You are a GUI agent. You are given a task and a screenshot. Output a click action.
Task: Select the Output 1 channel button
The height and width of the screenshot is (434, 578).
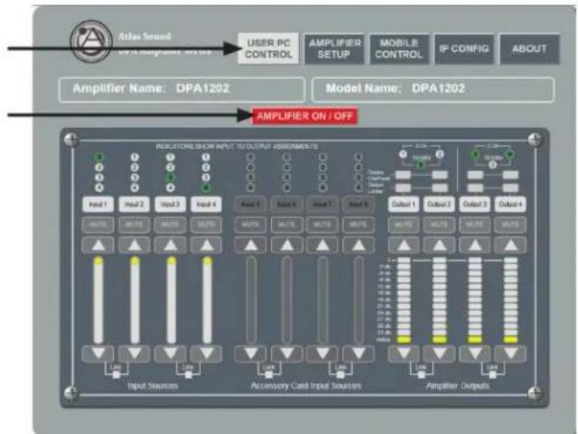403,204
